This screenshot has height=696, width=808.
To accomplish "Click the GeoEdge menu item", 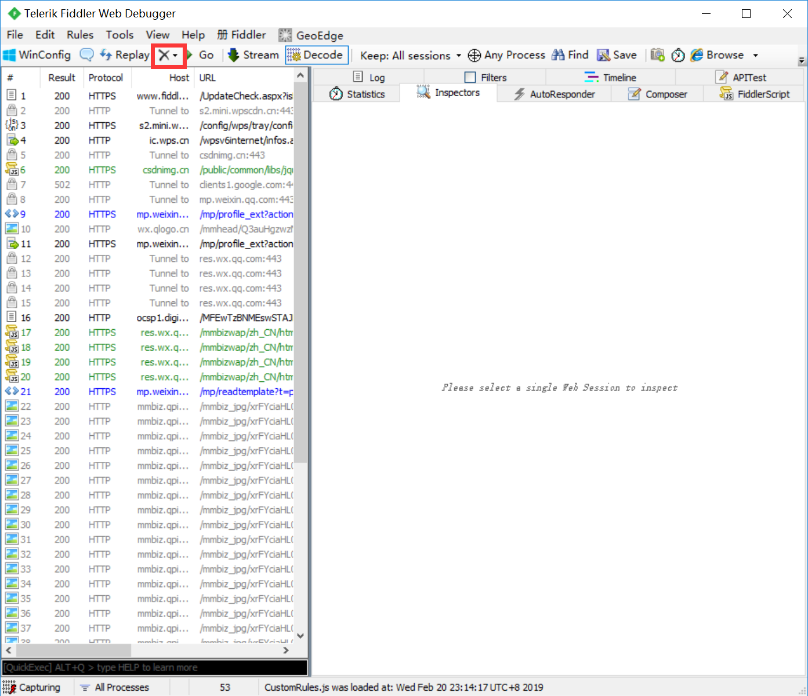I will click(x=311, y=35).
